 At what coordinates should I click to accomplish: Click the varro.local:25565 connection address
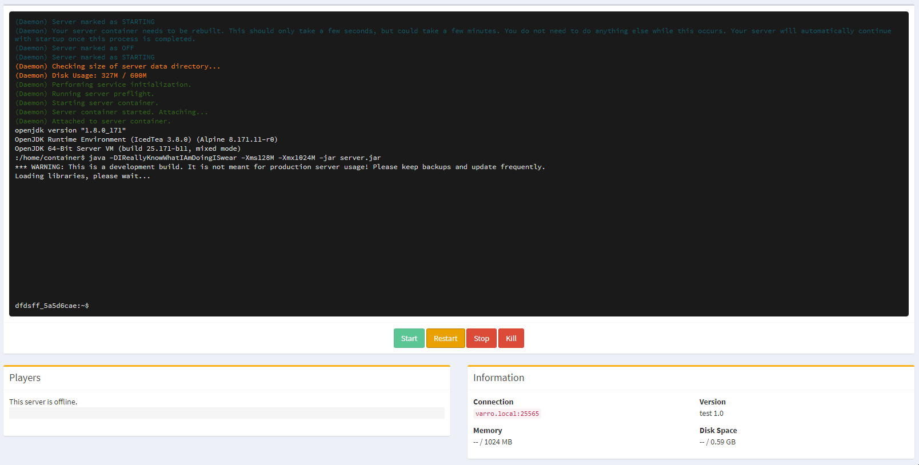507,414
